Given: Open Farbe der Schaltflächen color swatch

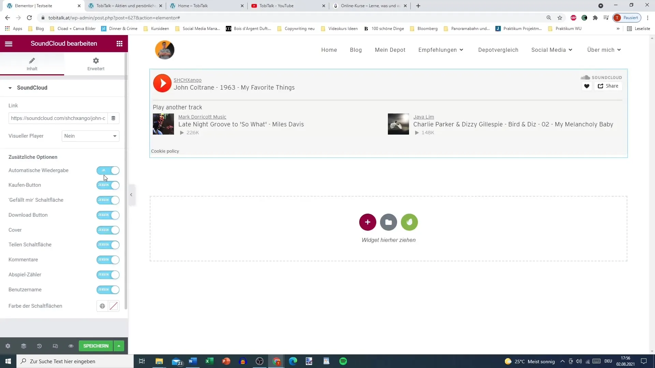Looking at the screenshot, I should (x=114, y=306).
